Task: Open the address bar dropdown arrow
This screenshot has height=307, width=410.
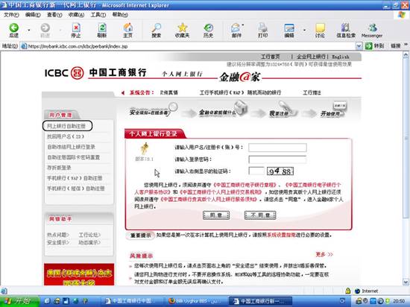Action: tap(359, 46)
